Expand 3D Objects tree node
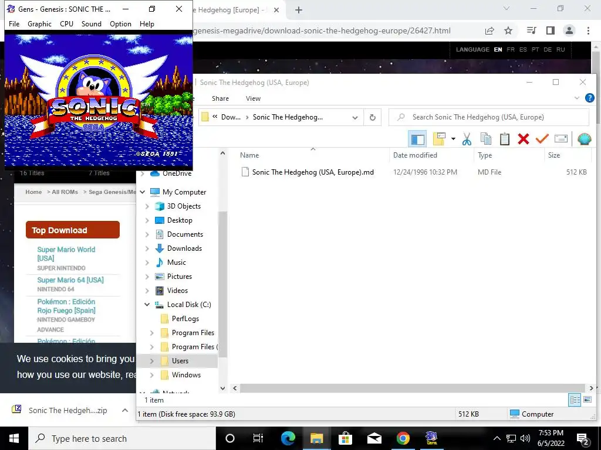Screen dimensions: 601x450 pos(147,206)
